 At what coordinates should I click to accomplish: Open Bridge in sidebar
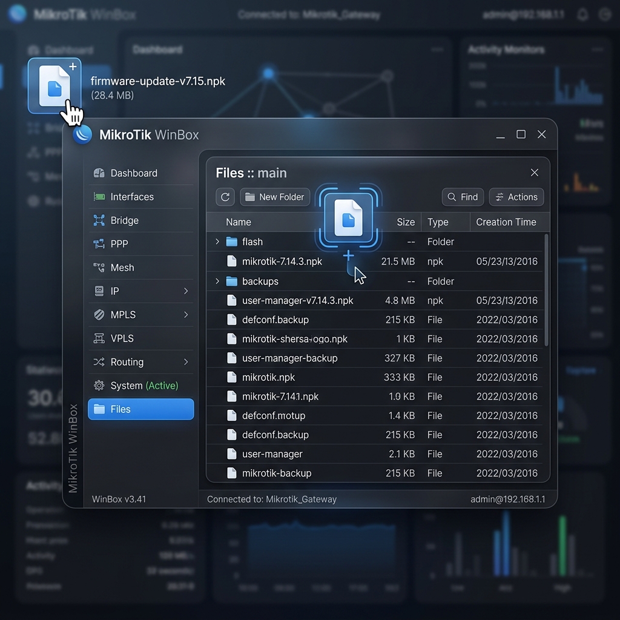coord(140,220)
